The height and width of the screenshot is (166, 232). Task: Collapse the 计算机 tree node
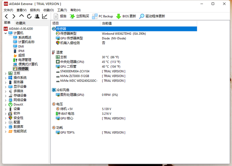(5, 33)
